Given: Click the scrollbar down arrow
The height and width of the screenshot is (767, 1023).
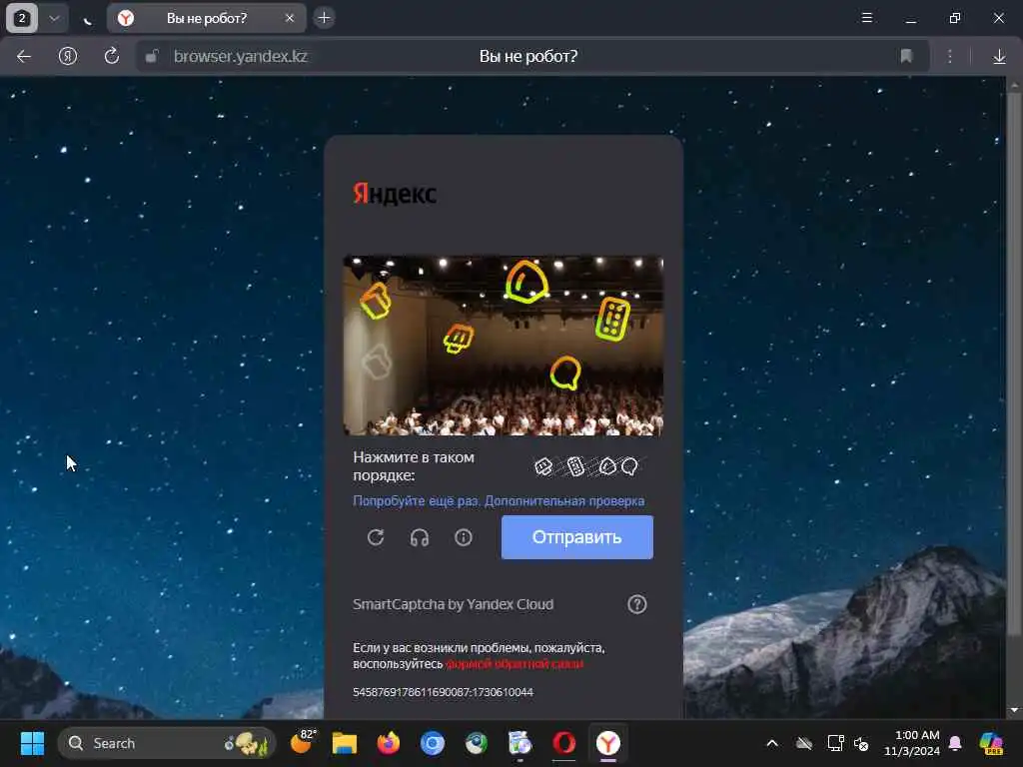Looking at the screenshot, I should (1013, 710).
